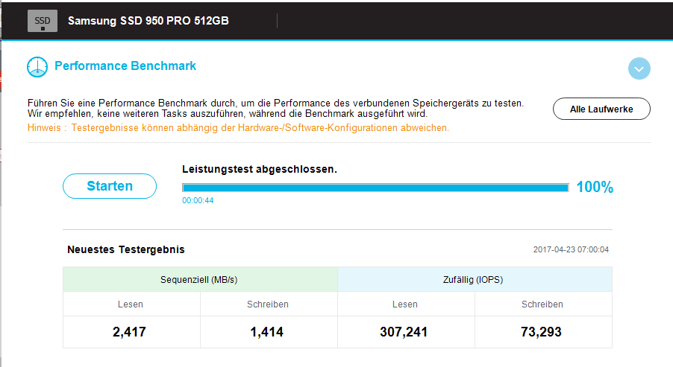Screen dimensions: 673x367
Task: Select the random write value 73,293
Action: 541,332
